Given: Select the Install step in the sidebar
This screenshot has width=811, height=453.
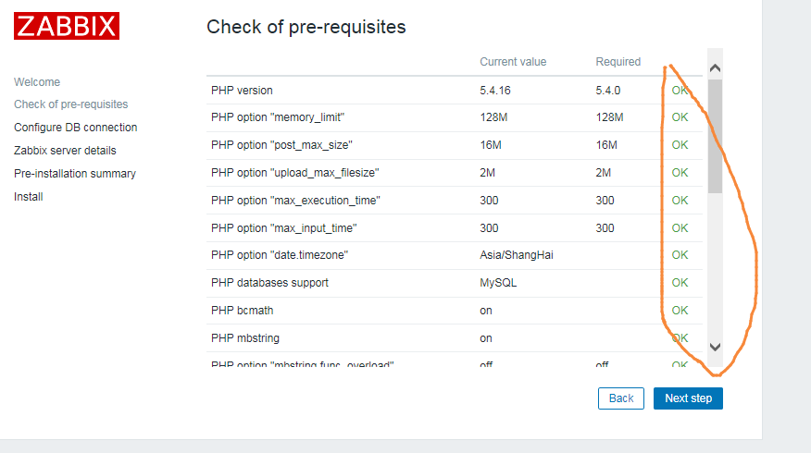Looking at the screenshot, I should tap(29, 197).
